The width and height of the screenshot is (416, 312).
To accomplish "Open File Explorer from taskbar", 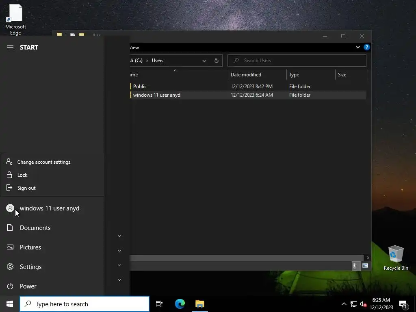I will (x=200, y=304).
